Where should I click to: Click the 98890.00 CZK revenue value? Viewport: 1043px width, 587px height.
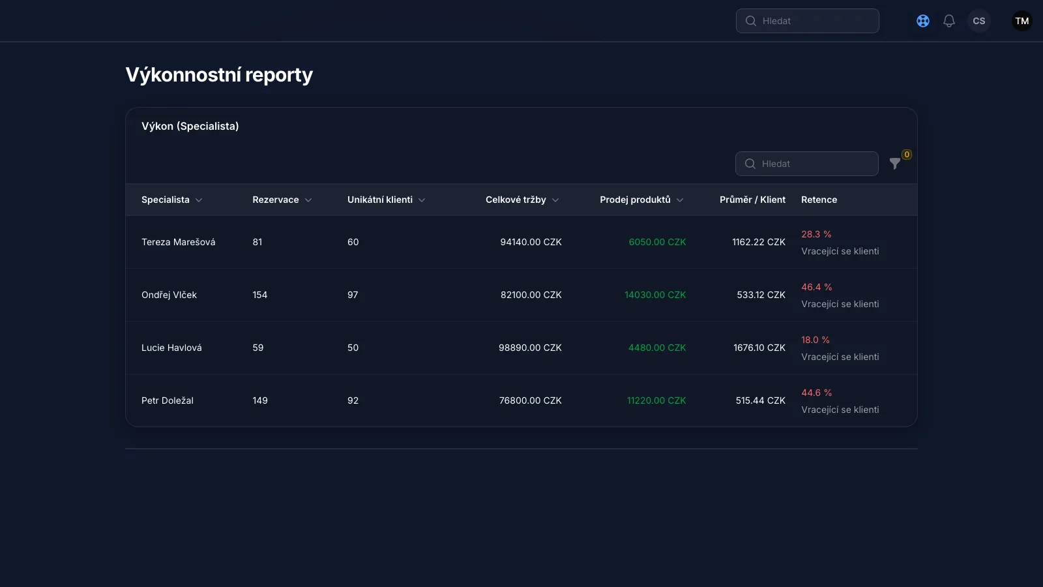[530, 348]
